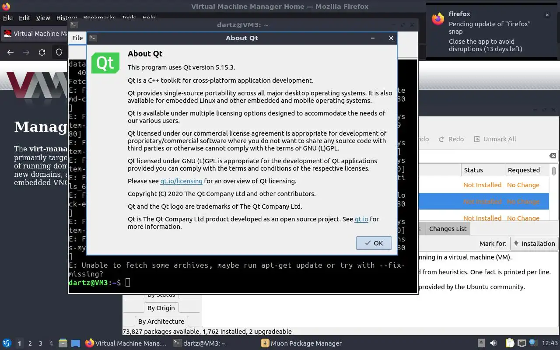This screenshot has height=350, width=560.
Task: Open removable devices tray icon
Action: [481, 343]
